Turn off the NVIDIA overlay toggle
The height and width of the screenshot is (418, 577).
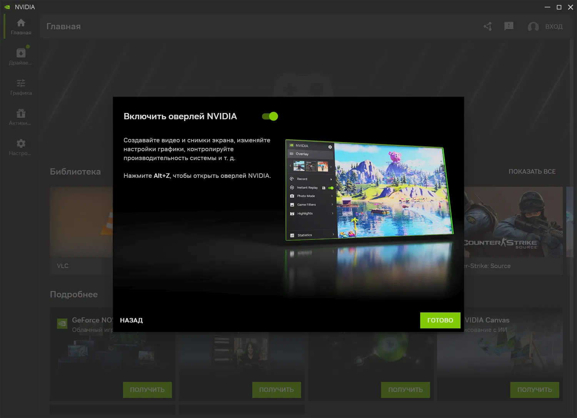coord(270,116)
